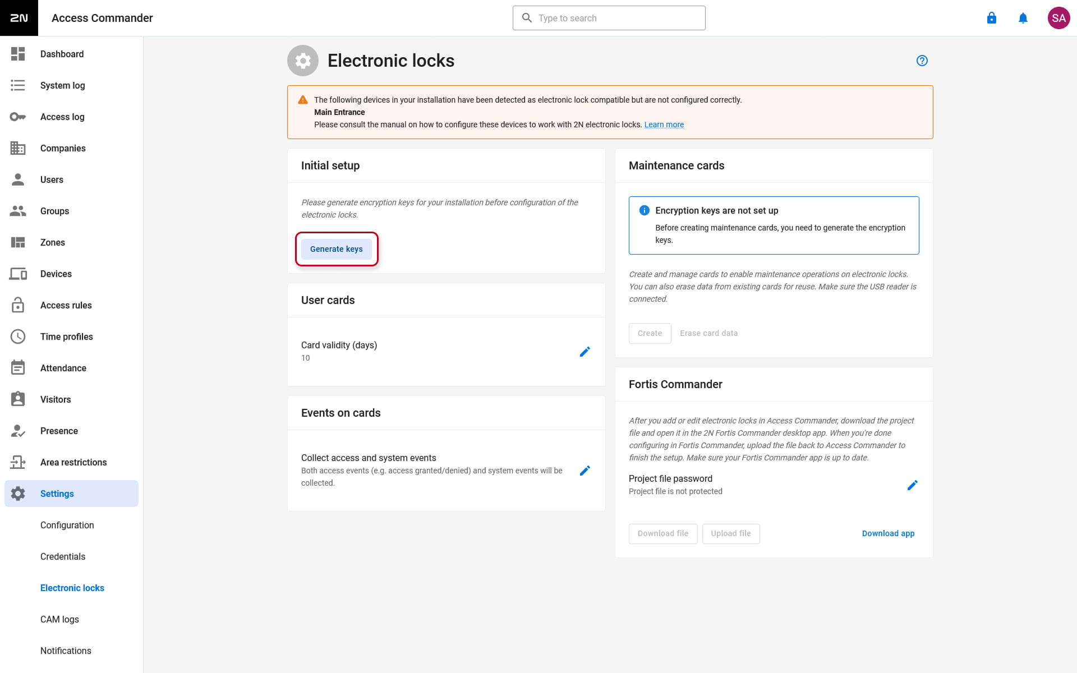The height and width of the screenshot is (673, 1077).
Task: Open Visitors menu item
Action: [x=71, y=399]
